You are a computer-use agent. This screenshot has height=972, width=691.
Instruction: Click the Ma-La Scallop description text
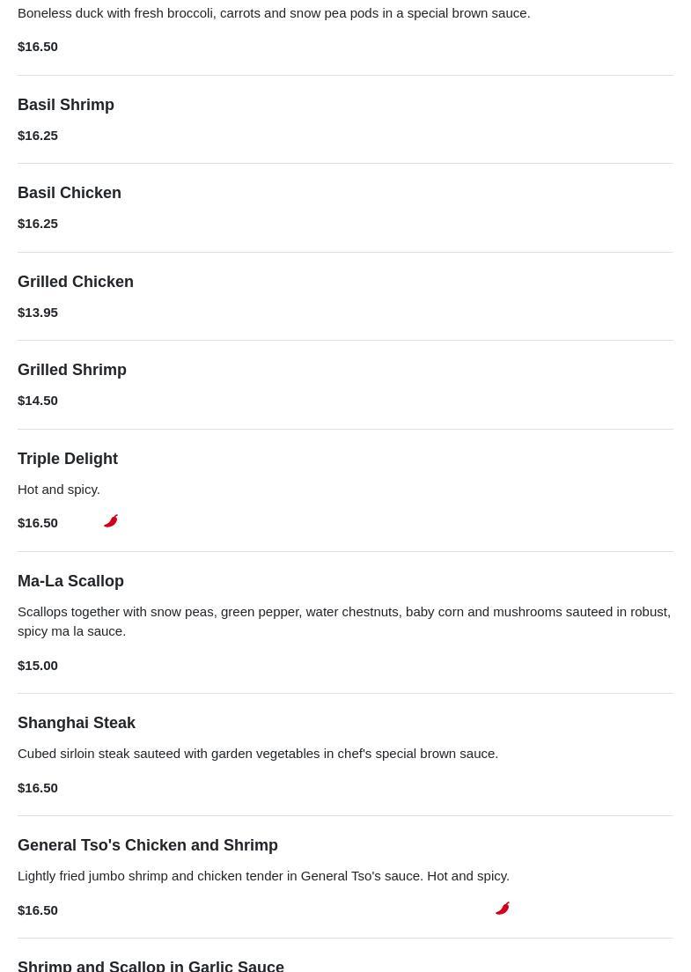[344, 621]
